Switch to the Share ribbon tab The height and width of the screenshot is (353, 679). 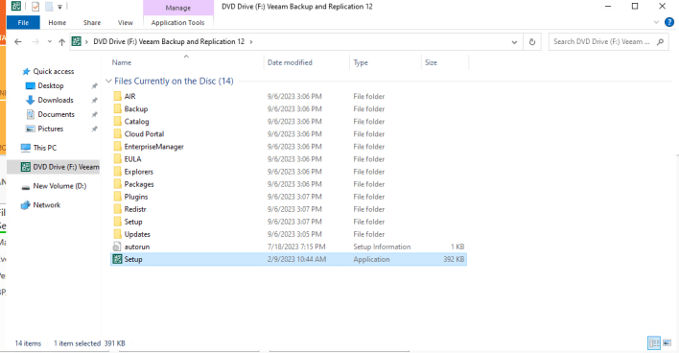click(x=92, y=22)
